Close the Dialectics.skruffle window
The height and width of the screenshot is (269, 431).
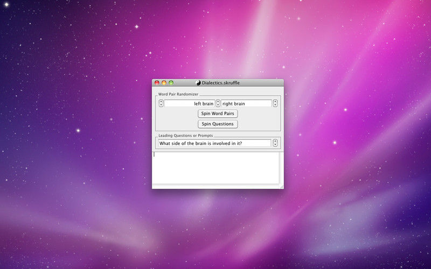click(x=157, y=83)
